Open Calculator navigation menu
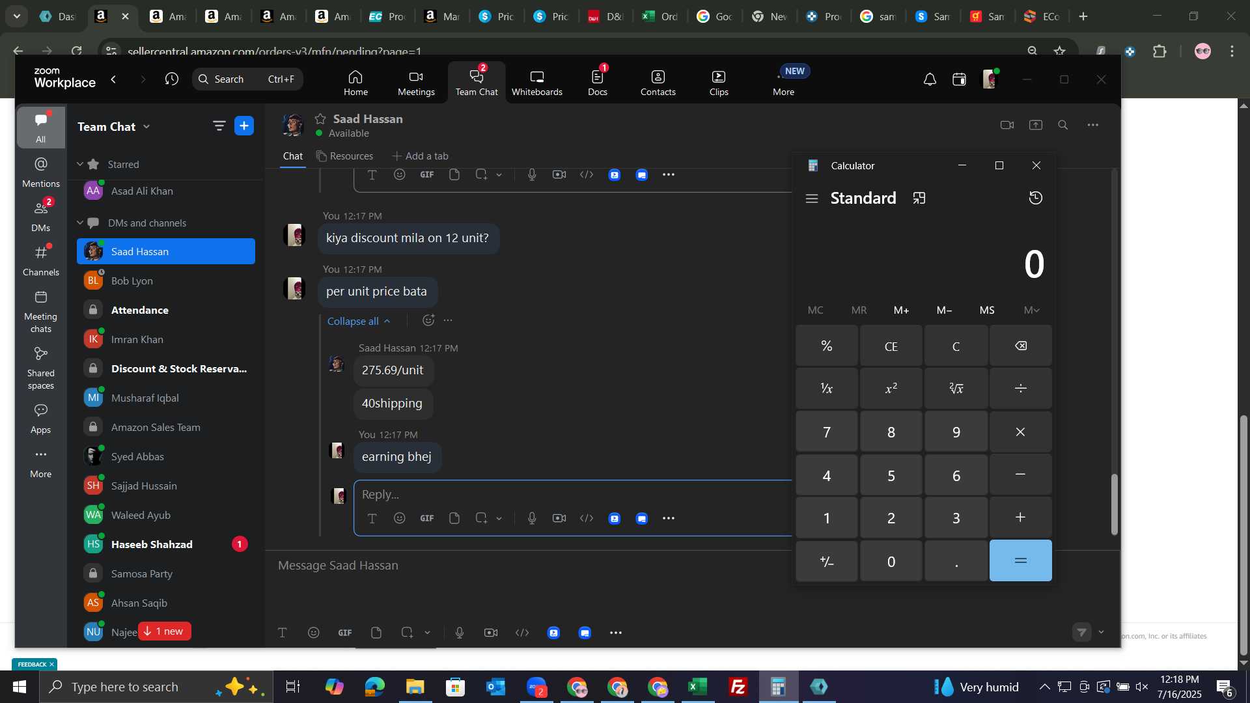This screenshot has height=703, width=1250. [x=811, y=199]
